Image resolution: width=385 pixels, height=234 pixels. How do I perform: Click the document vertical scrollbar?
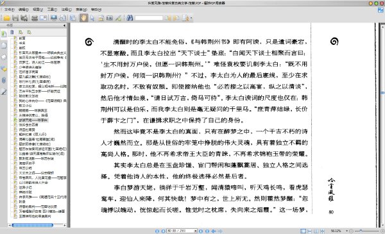(382, 125)
